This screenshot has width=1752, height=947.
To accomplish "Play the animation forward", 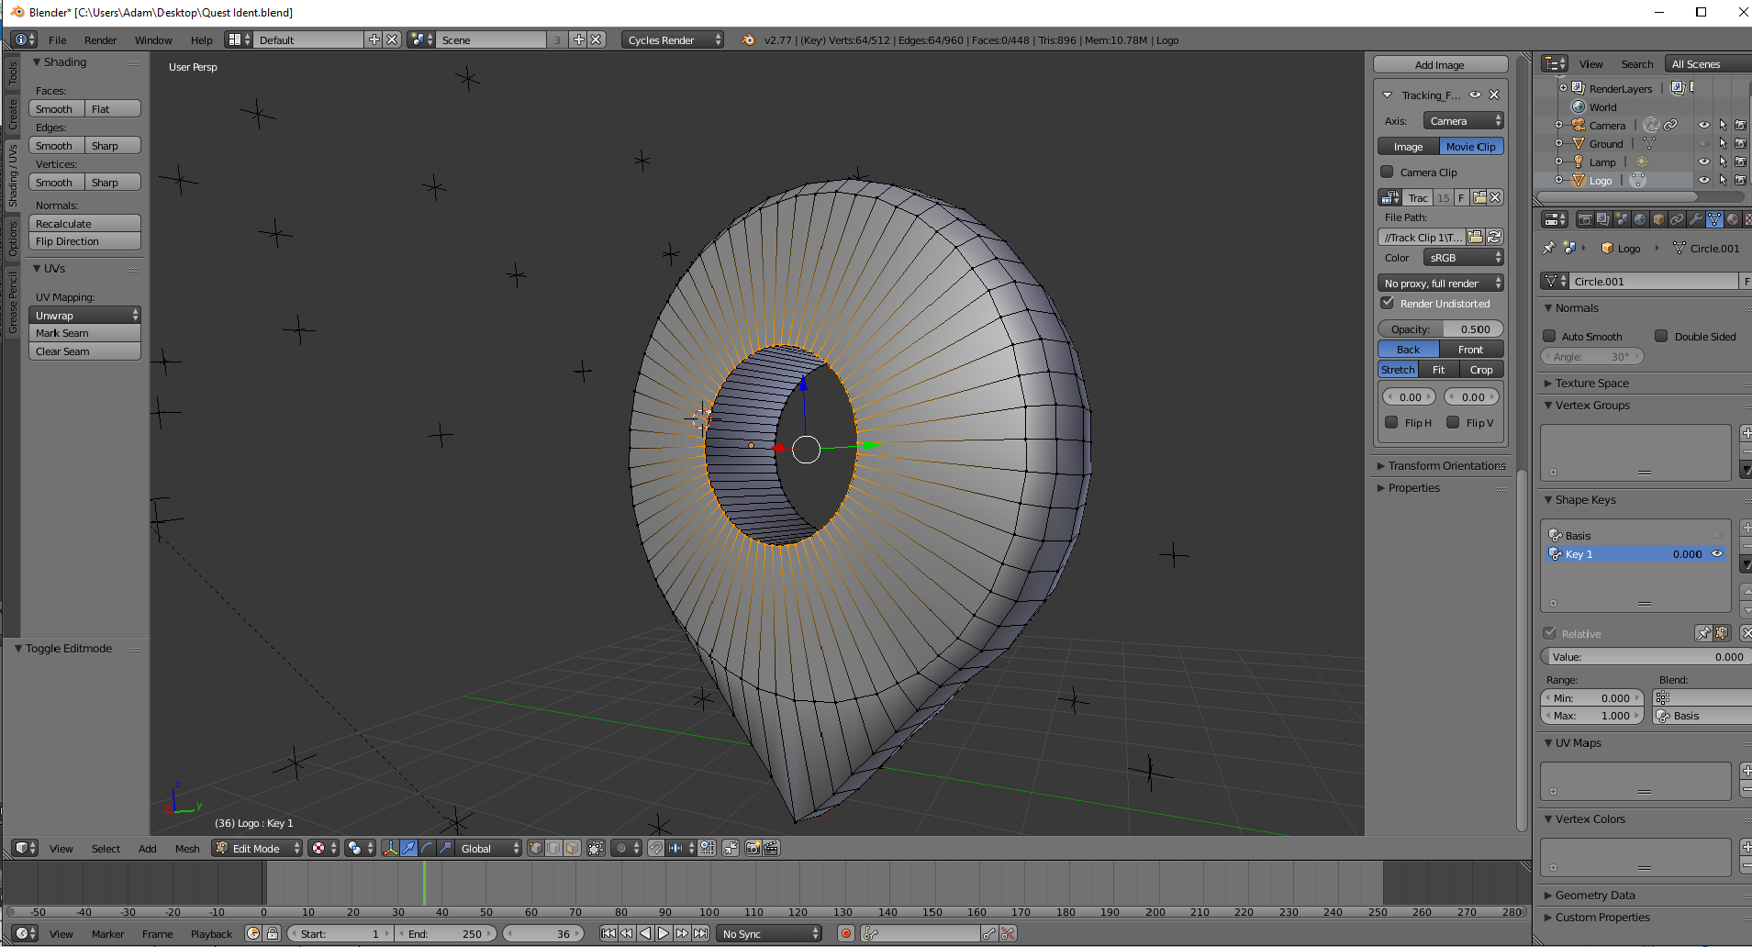I will (x=664, y=933).
